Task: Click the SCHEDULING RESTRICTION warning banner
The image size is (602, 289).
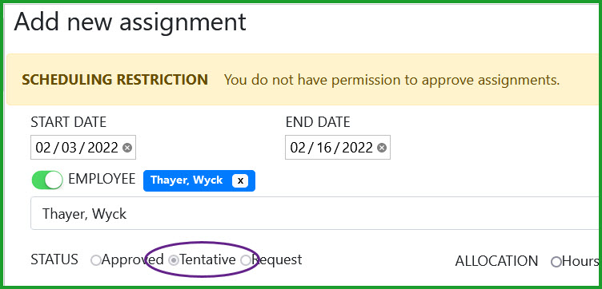Action: tap(304, 80)
